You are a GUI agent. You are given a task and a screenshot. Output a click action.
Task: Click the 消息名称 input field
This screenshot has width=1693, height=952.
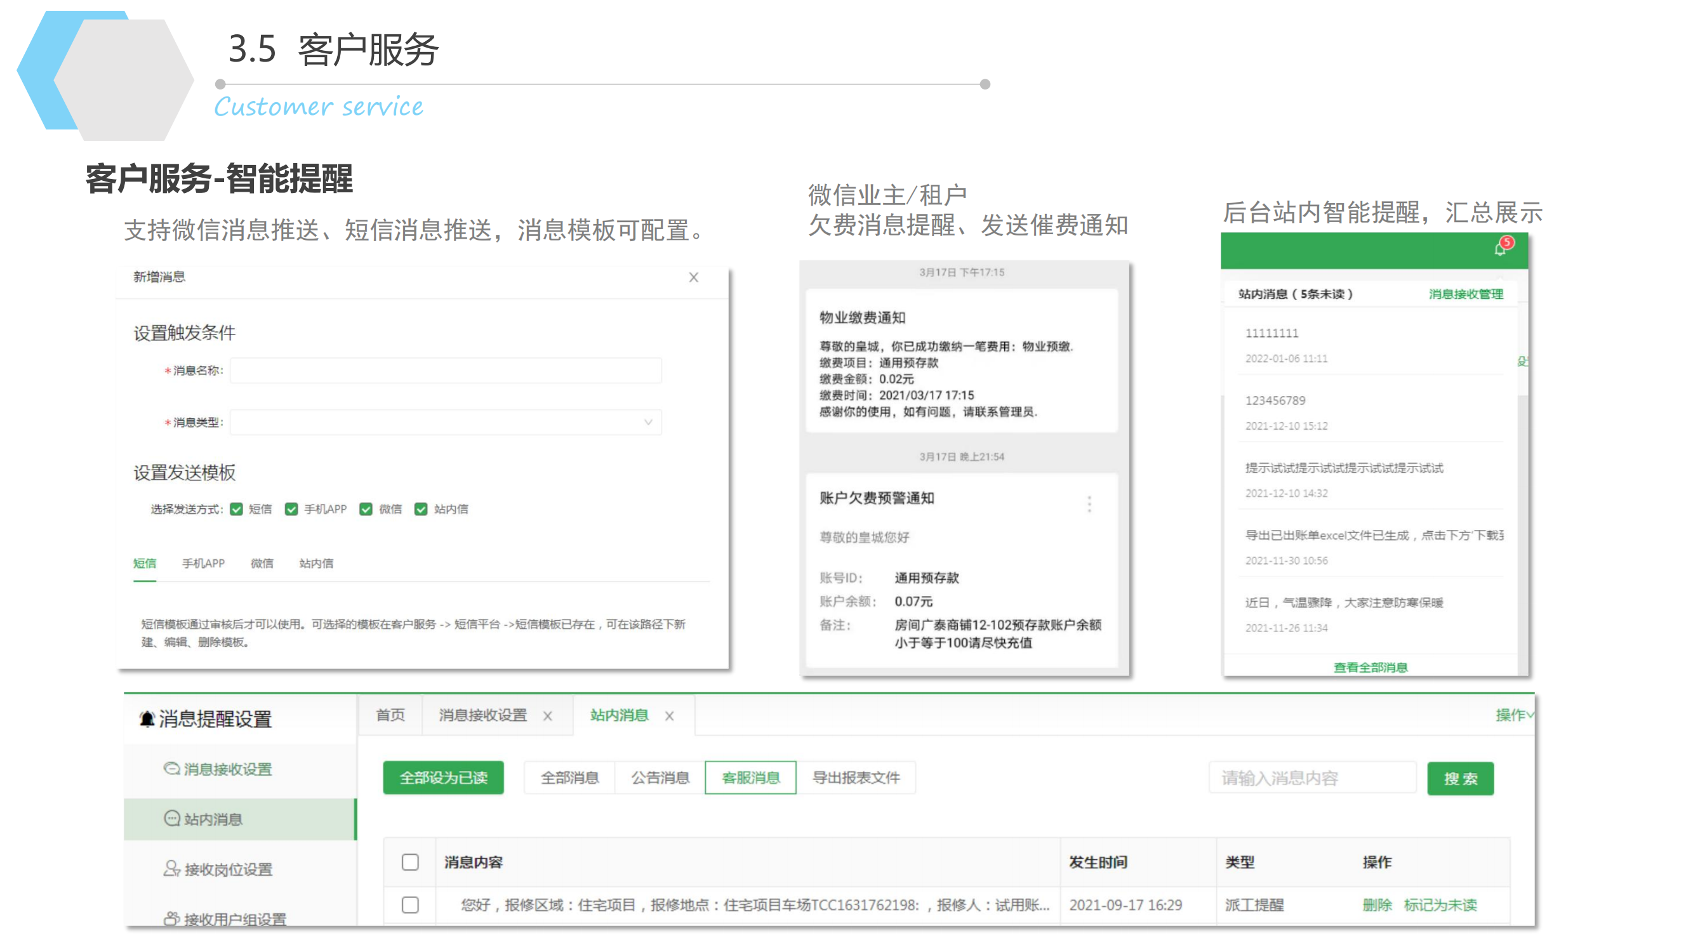(446, 370)
